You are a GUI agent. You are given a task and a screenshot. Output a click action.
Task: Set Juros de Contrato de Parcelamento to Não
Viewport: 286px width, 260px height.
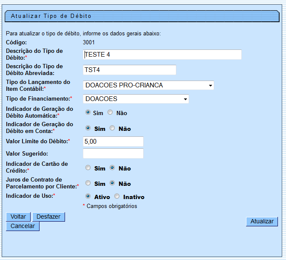[112, 183]
